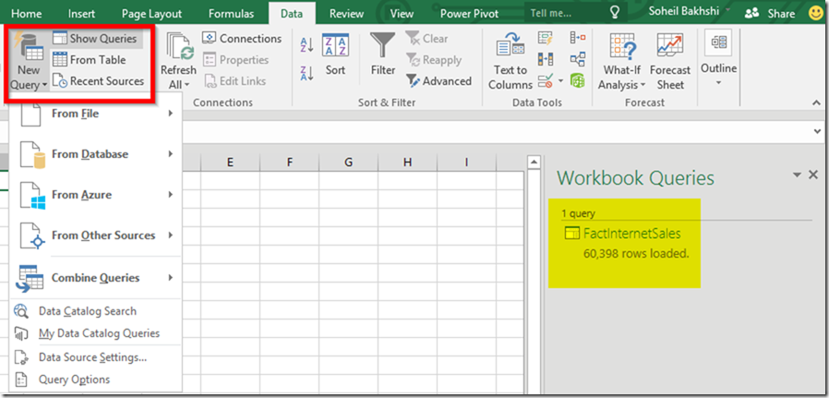
Task: Collapse the ribbon with the chevron
Action: click(x=816, y=103)
